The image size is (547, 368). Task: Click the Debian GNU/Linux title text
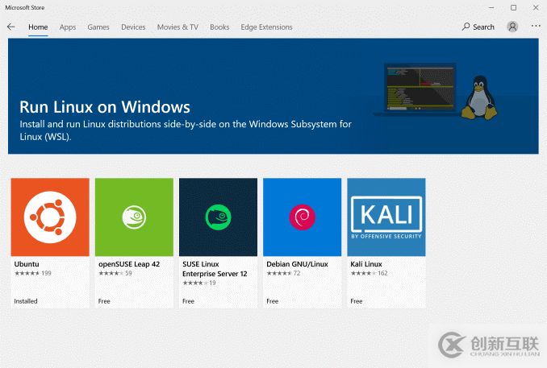click(297, 264)
